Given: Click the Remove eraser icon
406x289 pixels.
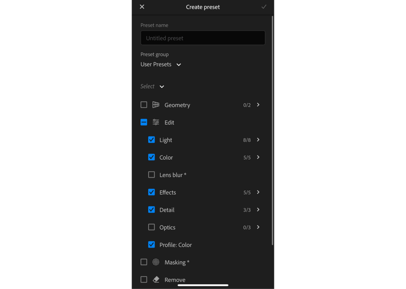Looking at the screenshot, I should pyautogui.click(x=155, y=279).
